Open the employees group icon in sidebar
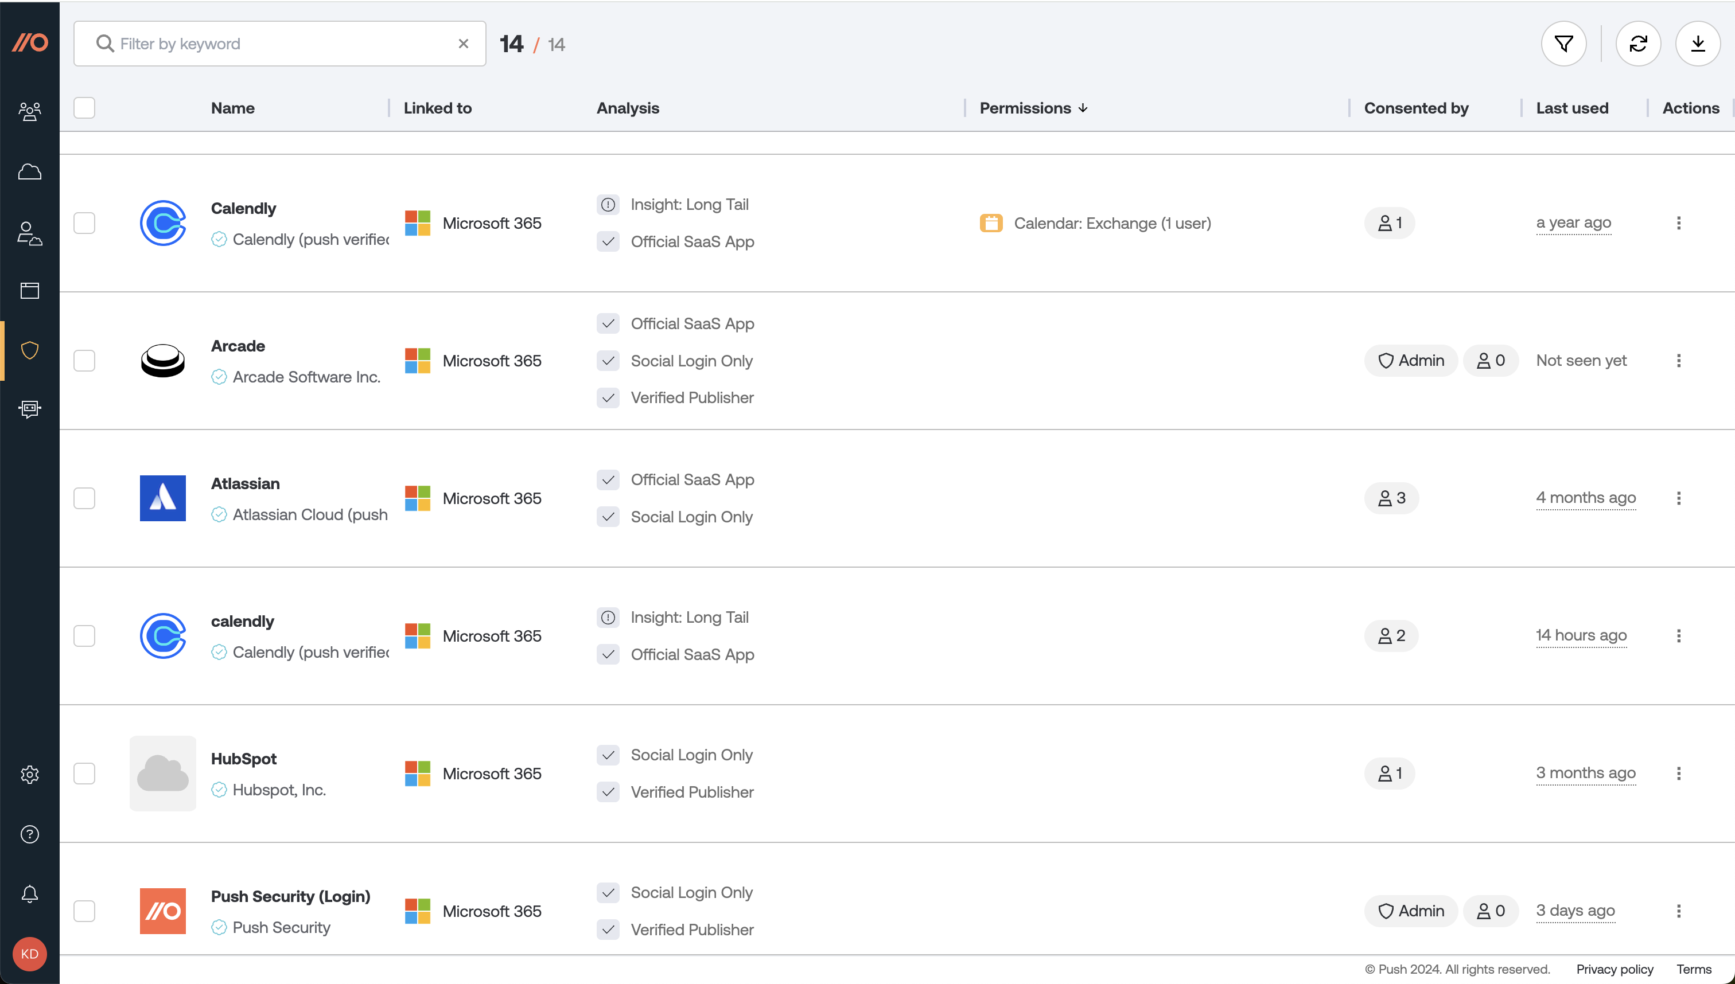Viewport: 1735px width, 984px height. 30,111
